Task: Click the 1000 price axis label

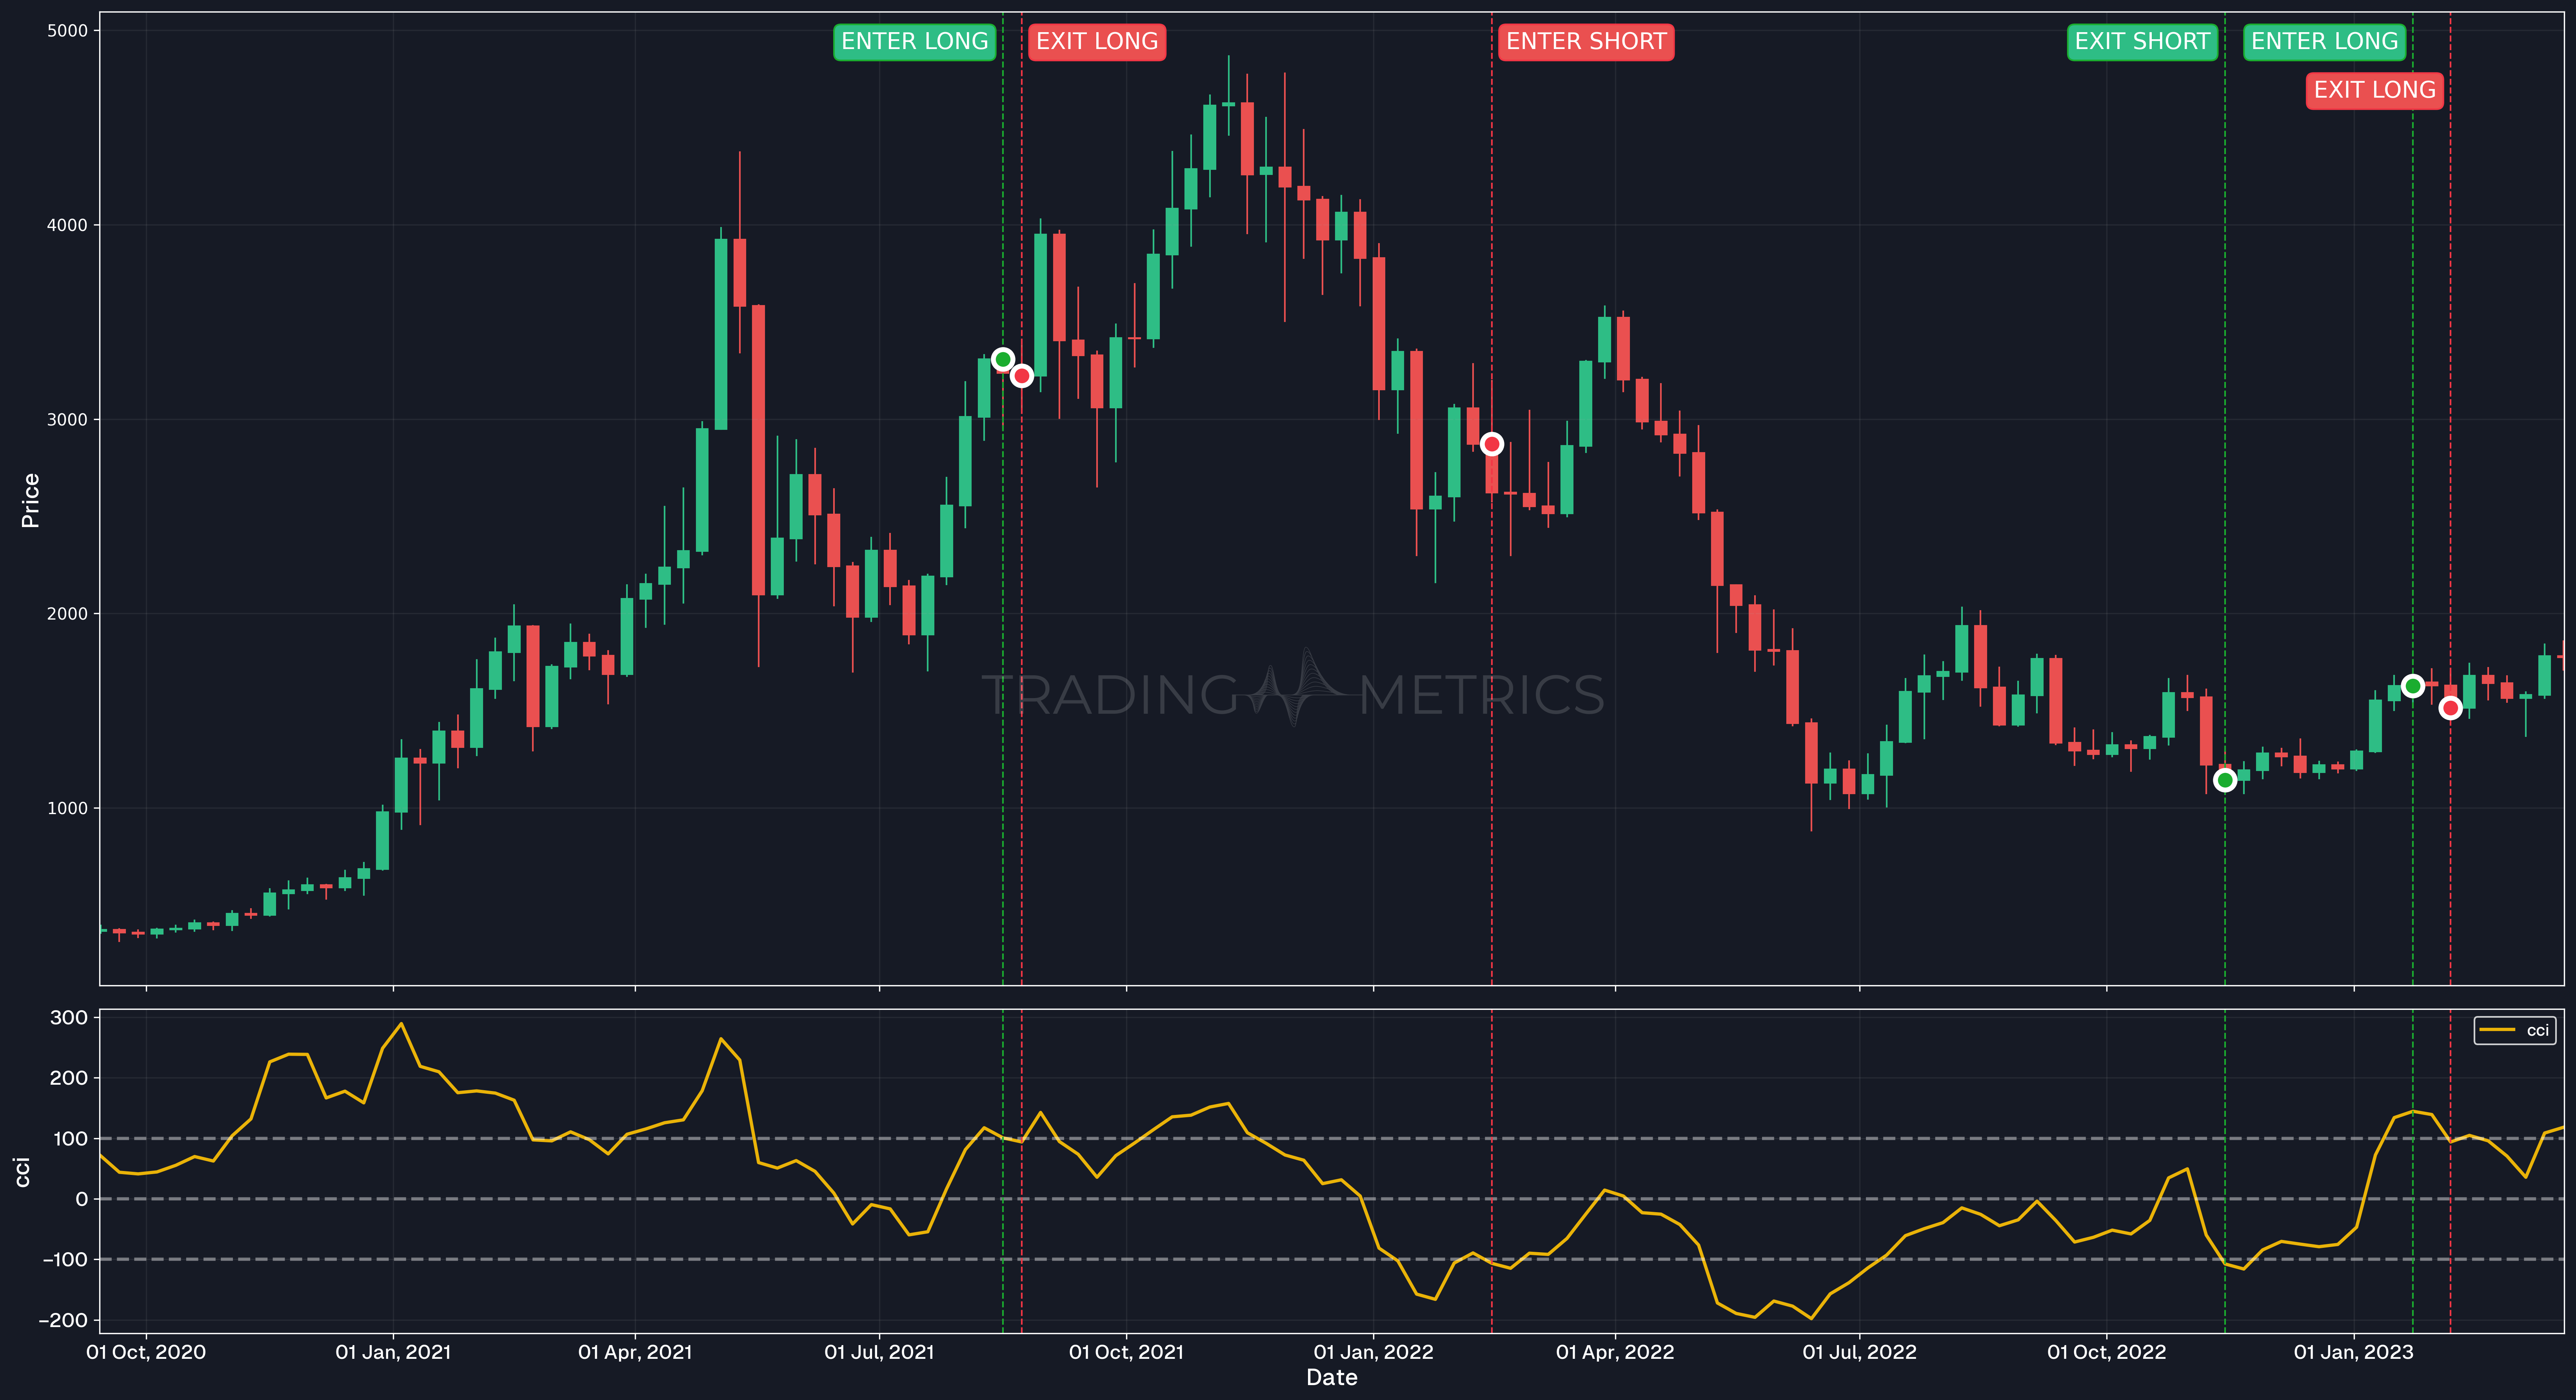Action: tap(68, 808)
